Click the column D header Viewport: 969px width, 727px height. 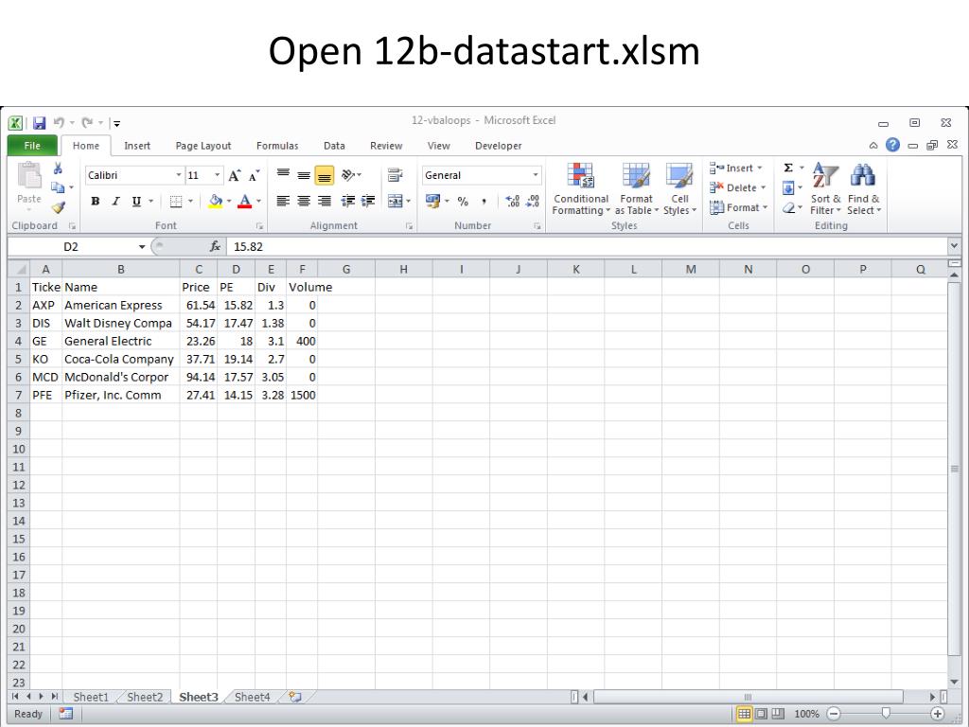pos(236,270)
